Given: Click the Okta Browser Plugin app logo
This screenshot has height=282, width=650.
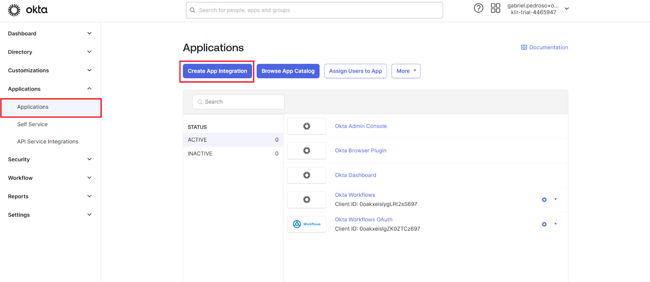Looking at the screenshot, I should point(307,151).
